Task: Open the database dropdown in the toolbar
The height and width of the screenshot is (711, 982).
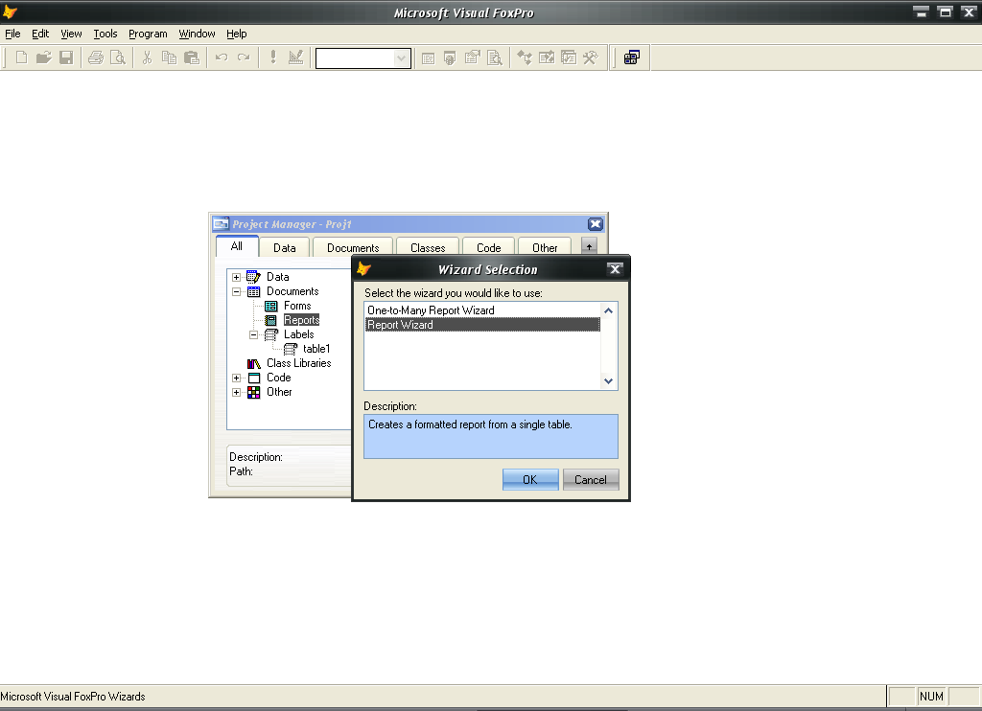Action: pyautogui.click(x=402, y=58)
